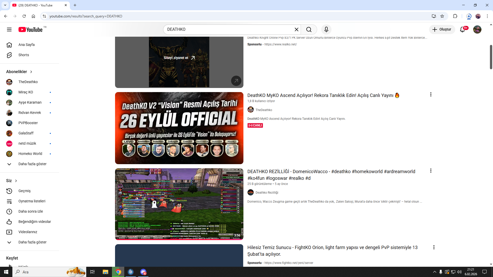This screenshot has width=493, height=277.
Task: Click Deathko Rezilliği channel avatar
Action: 251,192
